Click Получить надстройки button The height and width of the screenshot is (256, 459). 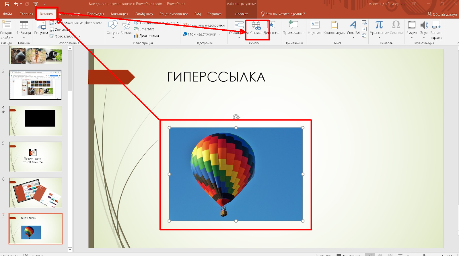point(204,25)
